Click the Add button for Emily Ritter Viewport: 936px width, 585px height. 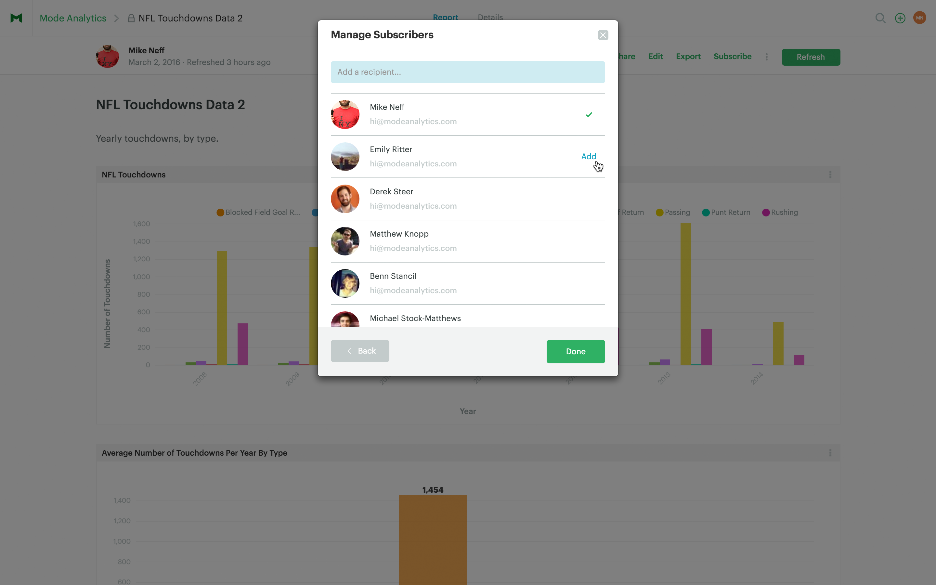tap(588, 156)
